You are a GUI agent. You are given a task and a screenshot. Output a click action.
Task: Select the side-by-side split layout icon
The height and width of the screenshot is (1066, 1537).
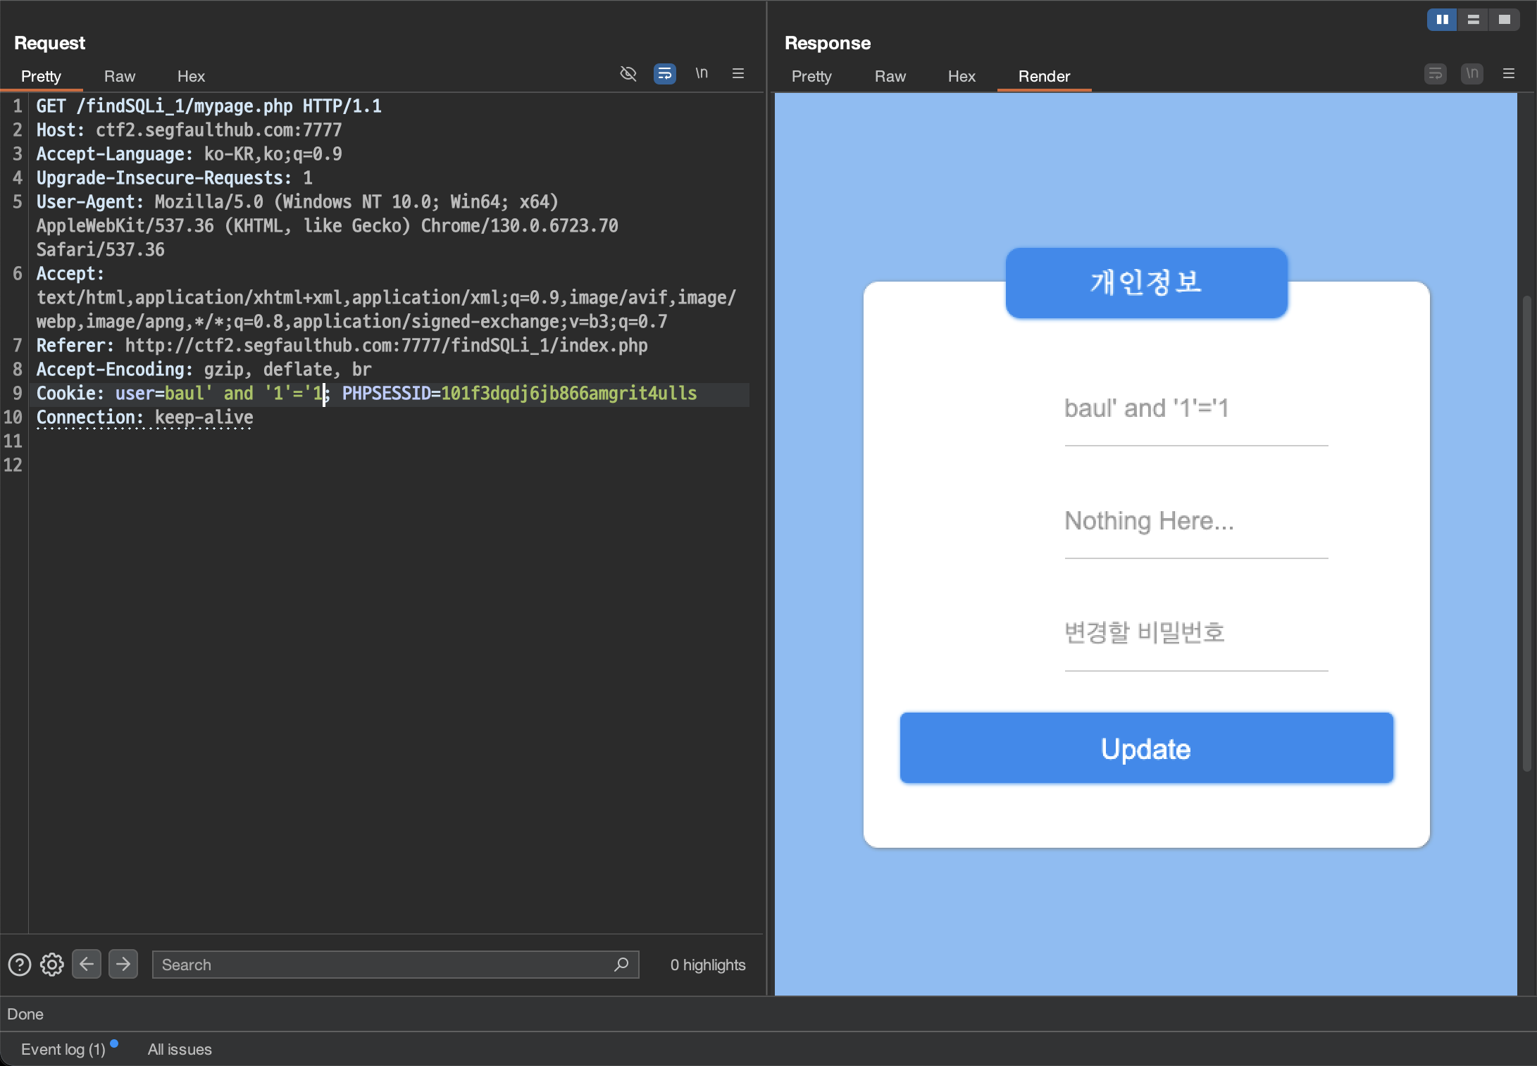[x=1442, y=20]
